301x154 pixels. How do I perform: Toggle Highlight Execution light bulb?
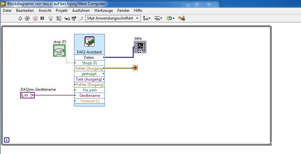pos(50,18)
